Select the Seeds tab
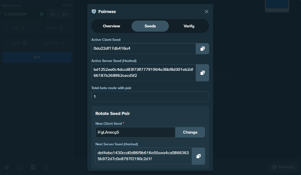This screenshot has height=175, width=301. 150,26
